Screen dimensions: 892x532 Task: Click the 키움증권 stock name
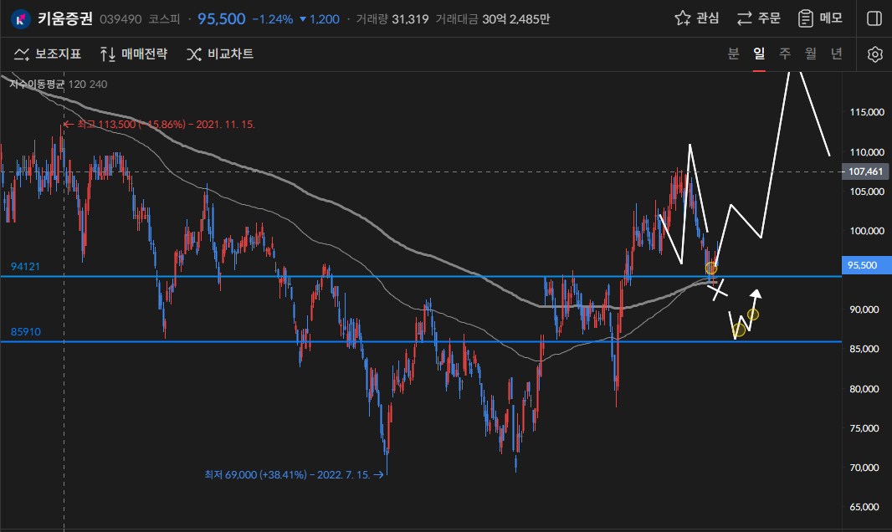[x=65, y=18]
